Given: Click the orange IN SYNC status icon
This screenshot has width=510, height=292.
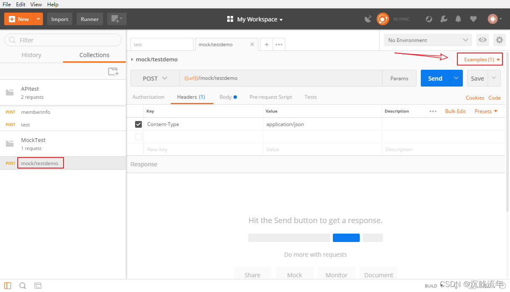Looking at the screenshot, I should pyautogui.click(x=383, y=19).
